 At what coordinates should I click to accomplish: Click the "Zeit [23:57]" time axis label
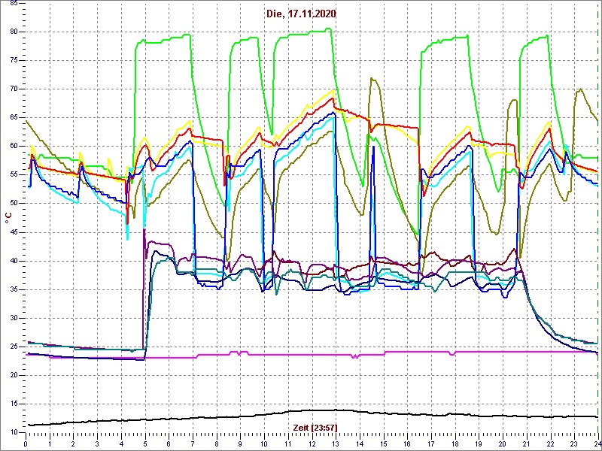[x=315, y=427]
